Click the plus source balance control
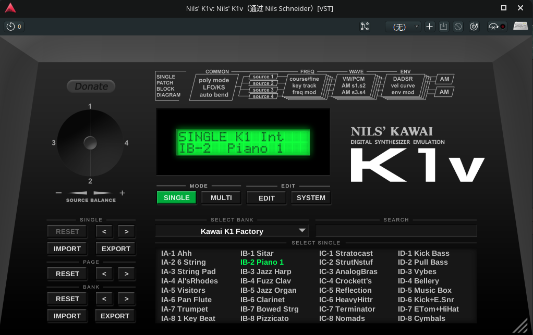This screenshot has height=335, width=533. [x=123, y=193]
